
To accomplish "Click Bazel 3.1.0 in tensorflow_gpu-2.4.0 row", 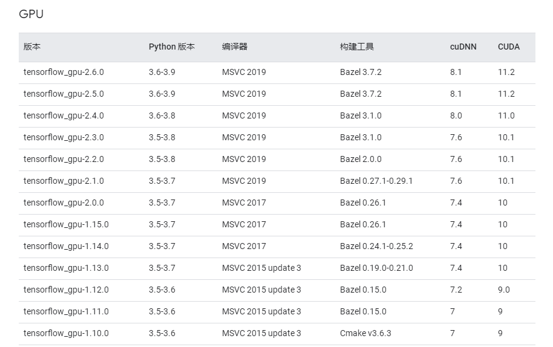I will point(361,116).
